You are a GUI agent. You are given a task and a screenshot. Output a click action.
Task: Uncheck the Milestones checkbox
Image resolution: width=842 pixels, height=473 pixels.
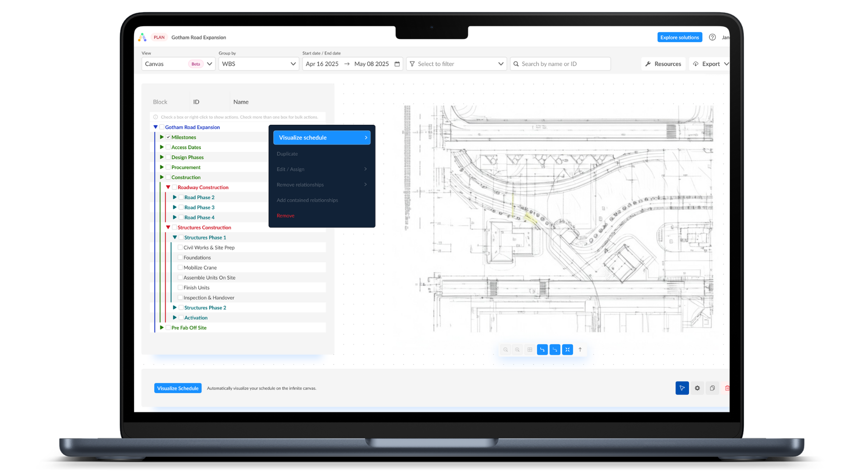pos(168,137)
